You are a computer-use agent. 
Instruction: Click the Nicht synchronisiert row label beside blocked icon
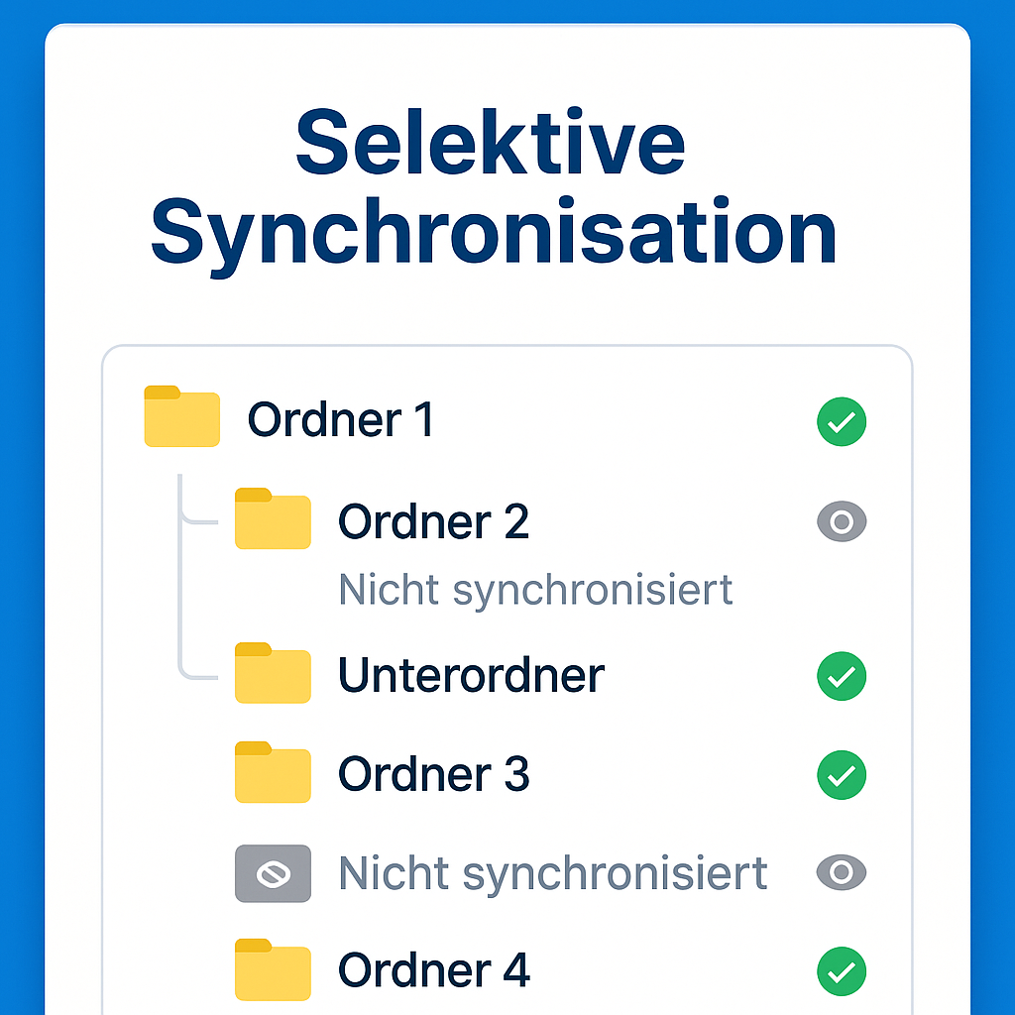[x=553, y=873]
